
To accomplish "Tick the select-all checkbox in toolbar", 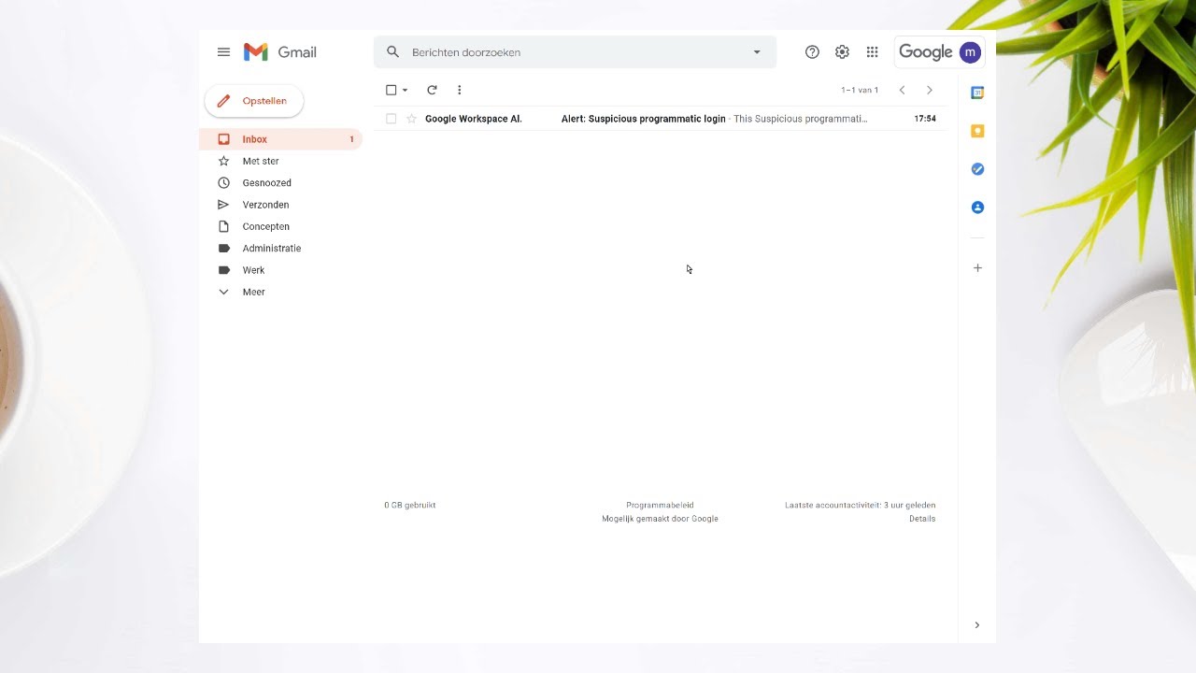I will pyautogui.click(x=392, y=90).
